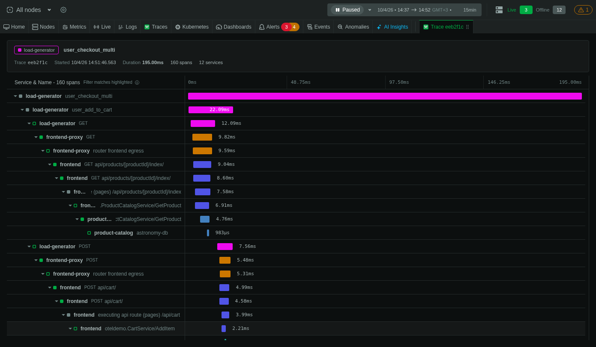This screenshot has width=596, height=347.
Task: Open the Events tab
Action: pos(318,27)
